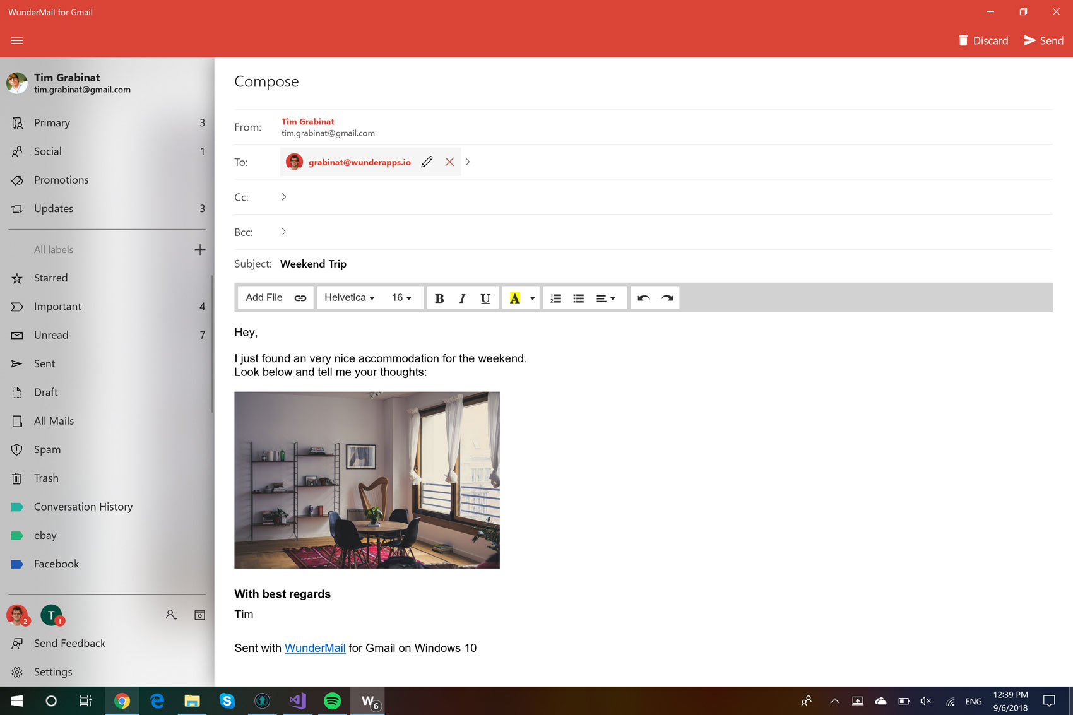
Task: Expand the To field chevron
Action: click(468, 162)
